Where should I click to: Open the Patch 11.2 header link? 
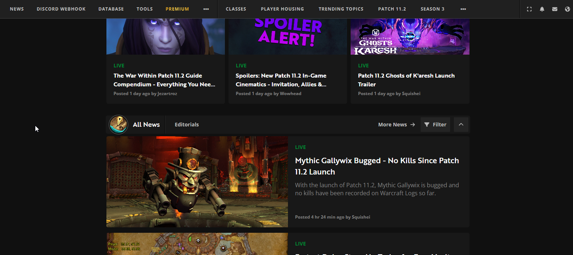[392, 9]
